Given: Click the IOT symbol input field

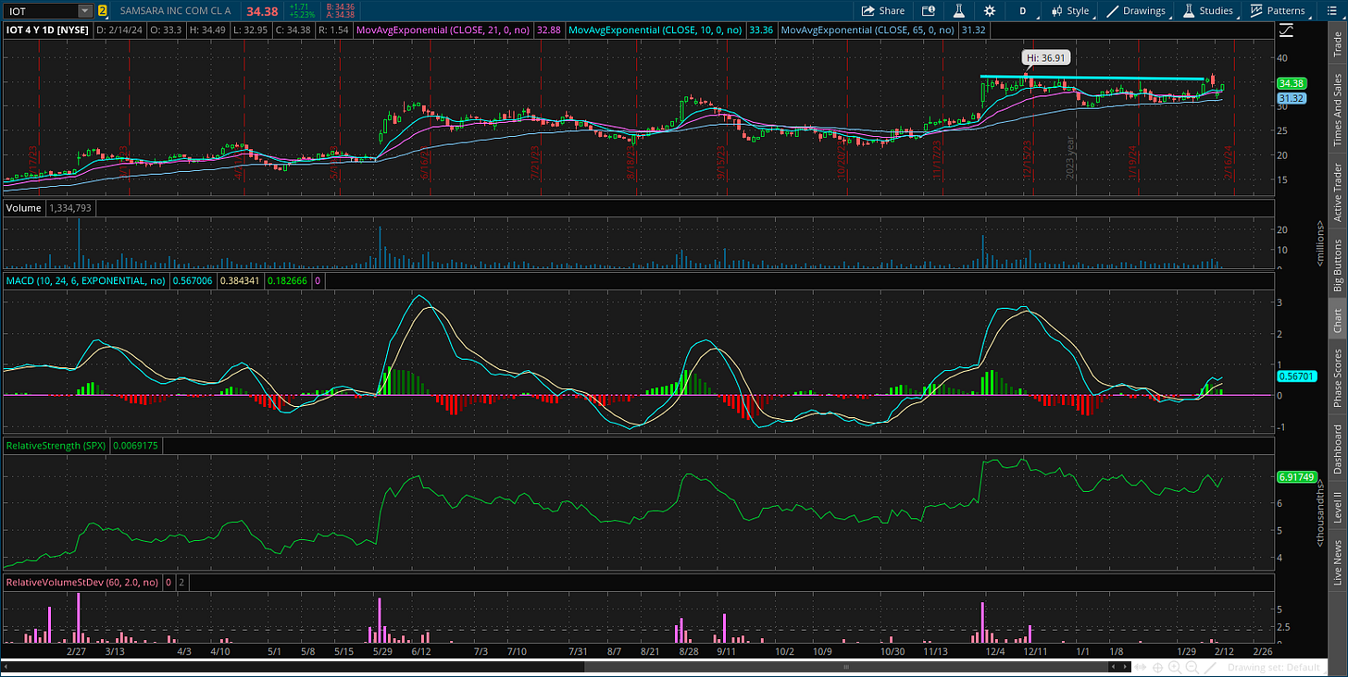Looking at the screenshot, I should click(40, 11).
